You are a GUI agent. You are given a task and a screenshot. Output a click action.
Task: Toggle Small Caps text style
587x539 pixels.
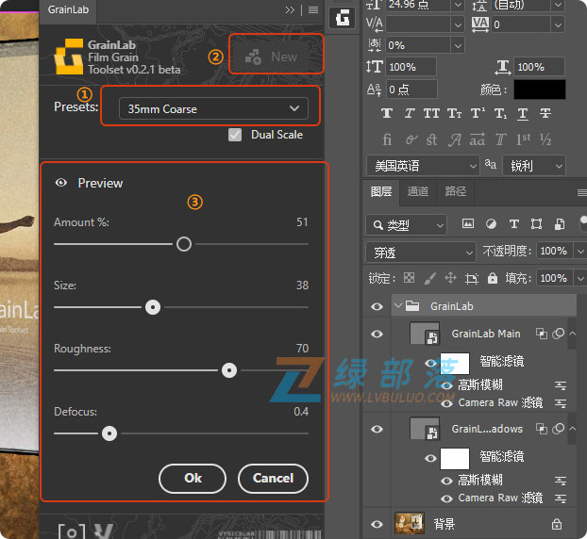point(455,113)
